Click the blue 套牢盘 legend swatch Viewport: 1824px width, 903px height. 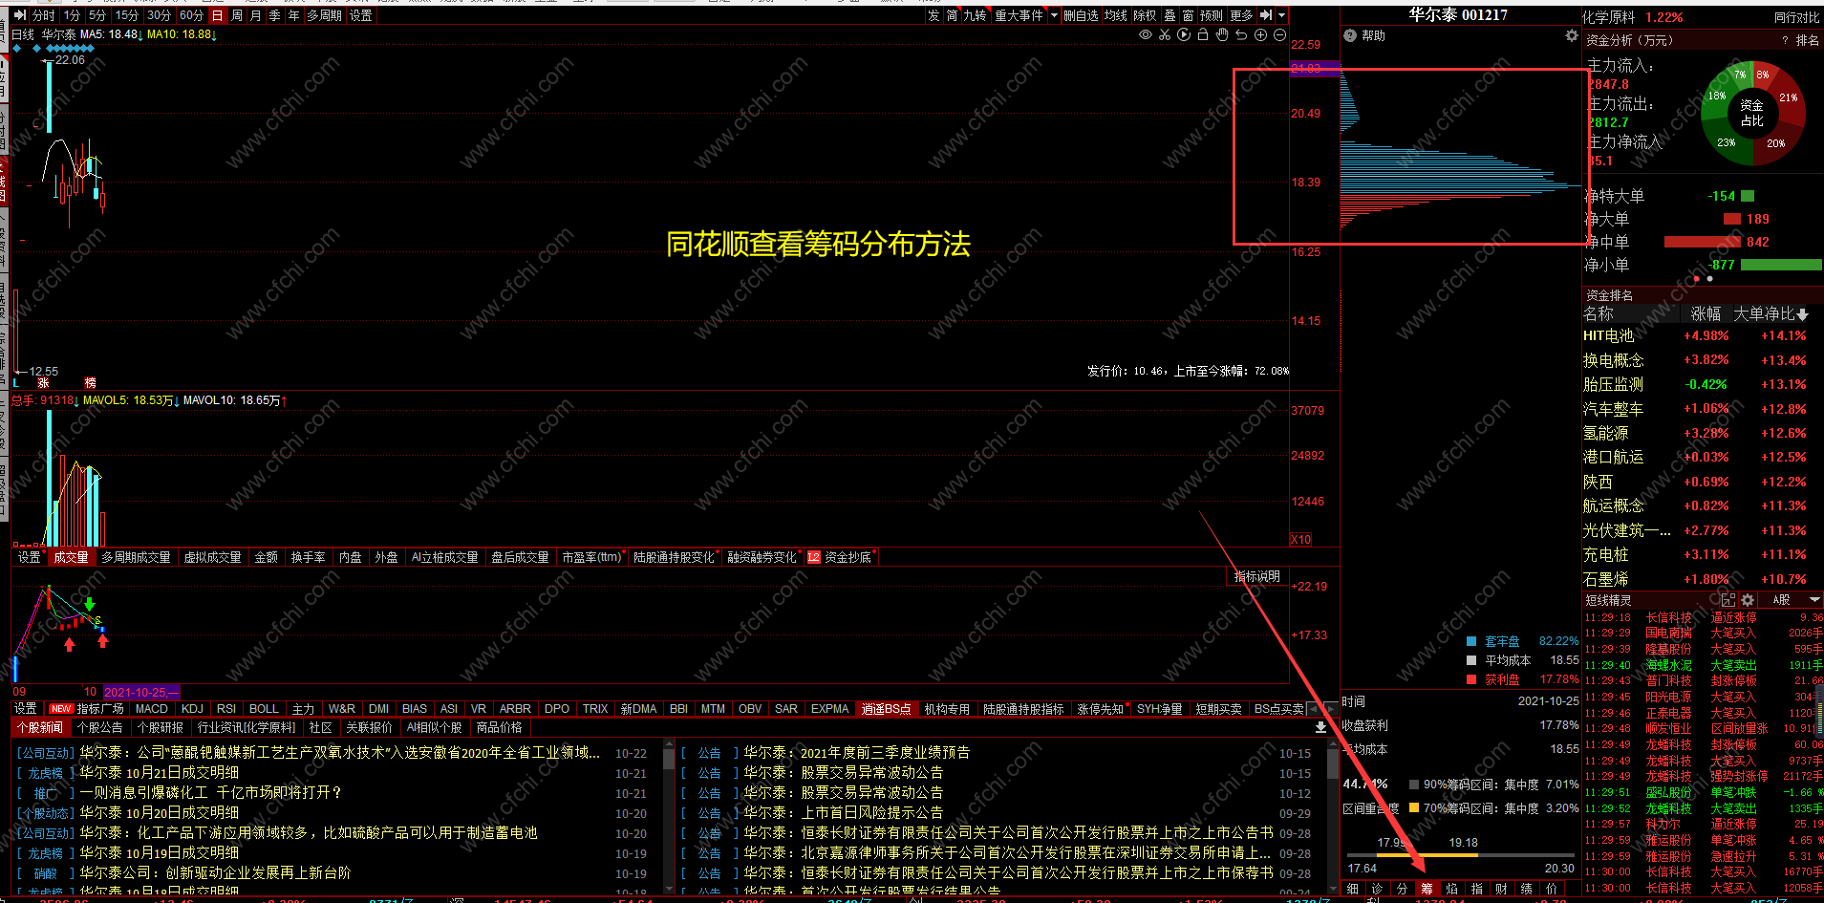(1471, 641)
